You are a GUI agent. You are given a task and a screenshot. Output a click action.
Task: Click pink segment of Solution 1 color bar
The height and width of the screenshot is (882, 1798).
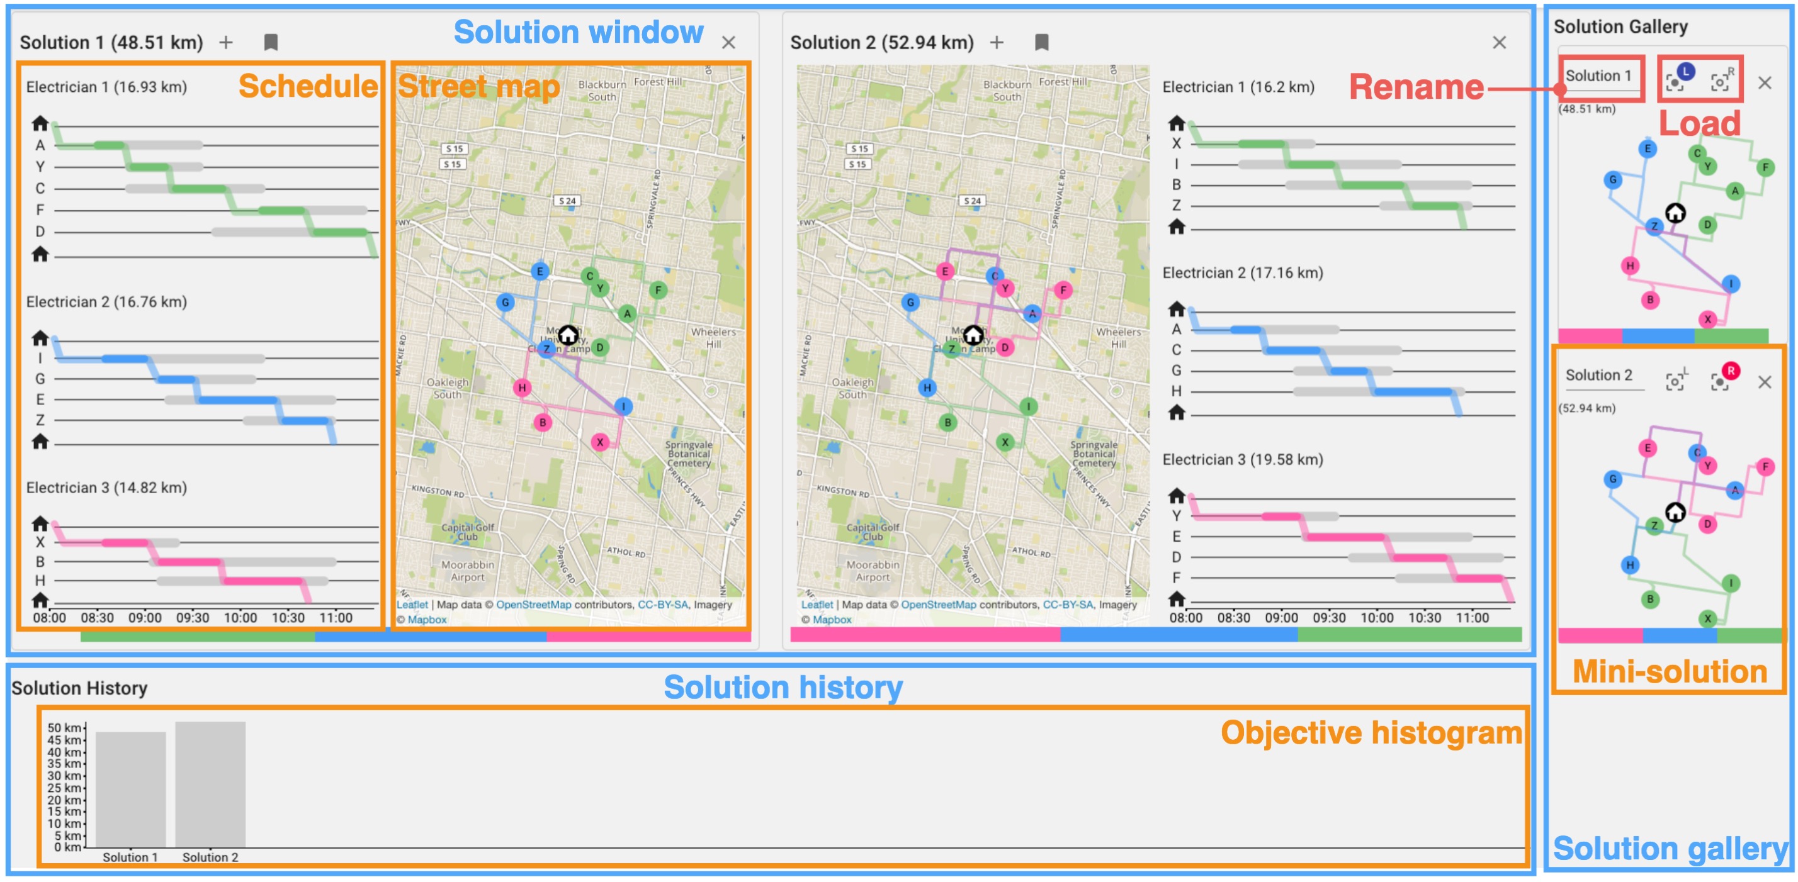[x=648, y=637]
